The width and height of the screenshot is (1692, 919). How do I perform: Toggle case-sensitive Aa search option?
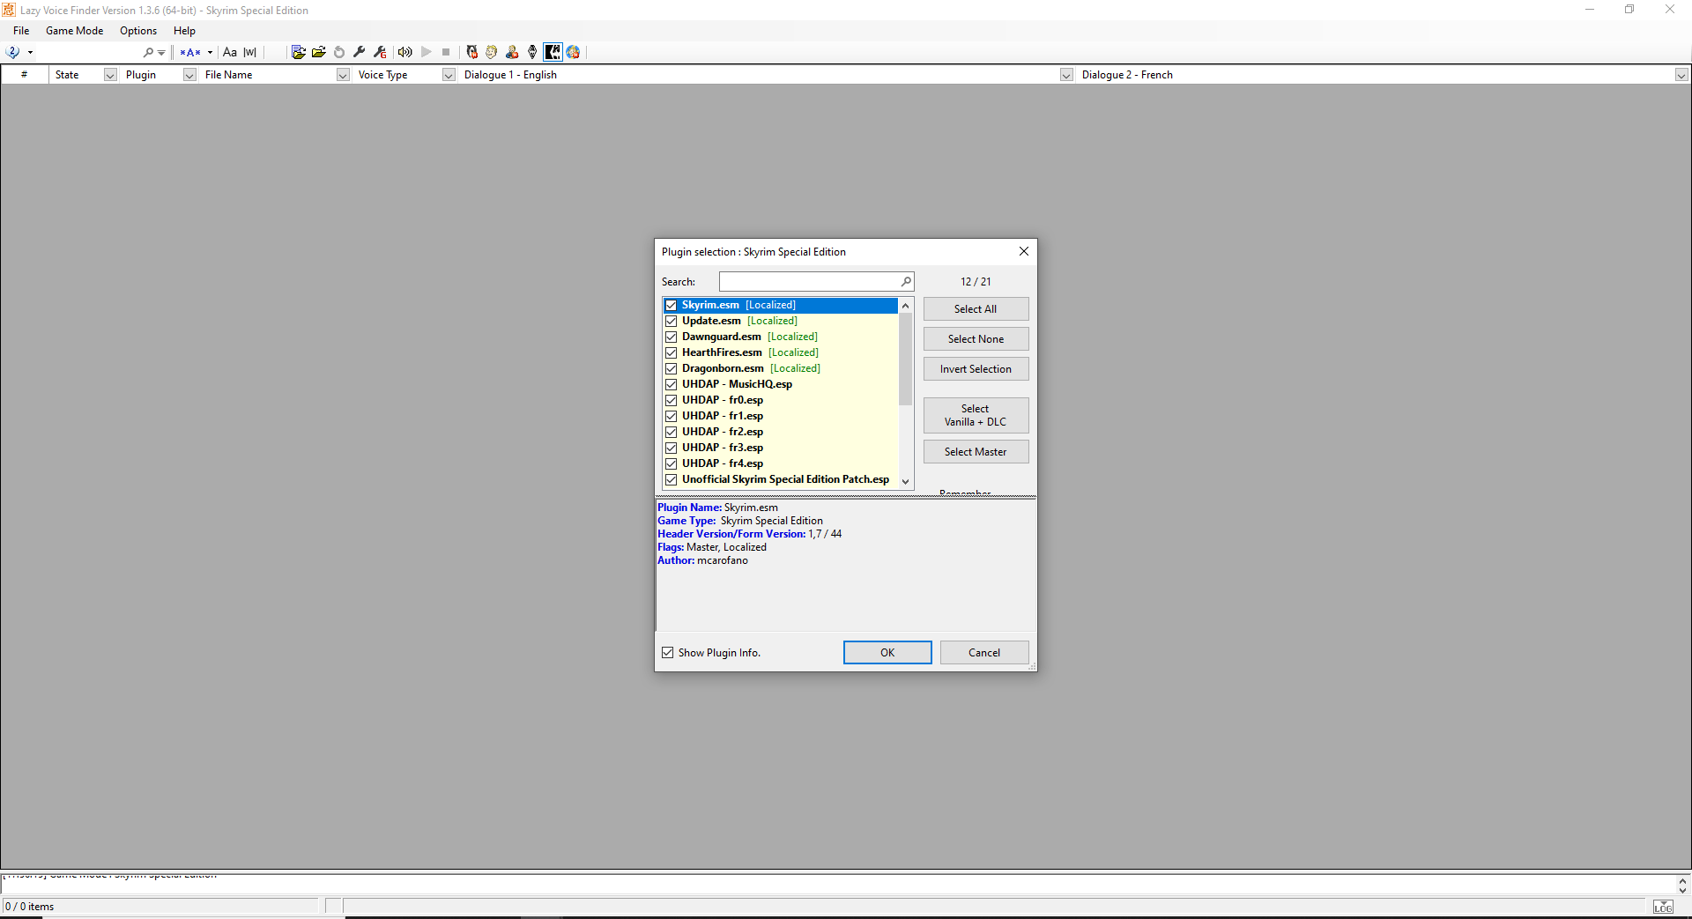[230, 52]
